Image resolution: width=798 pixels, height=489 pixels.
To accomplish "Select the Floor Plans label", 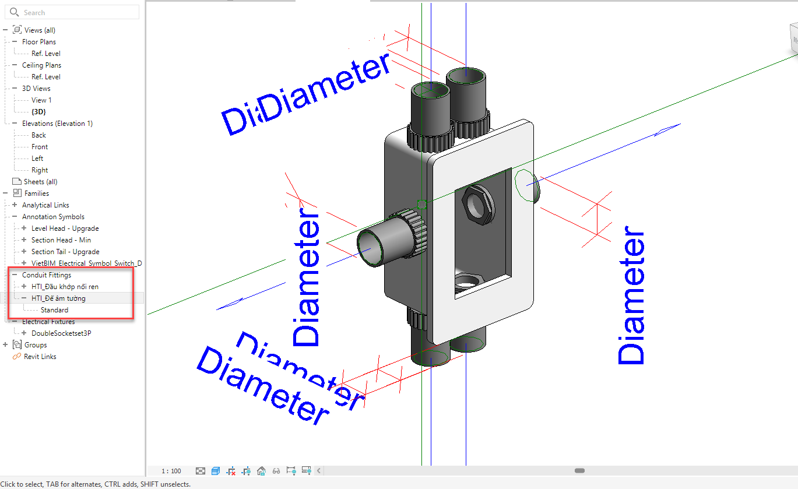I will (39, 41).
